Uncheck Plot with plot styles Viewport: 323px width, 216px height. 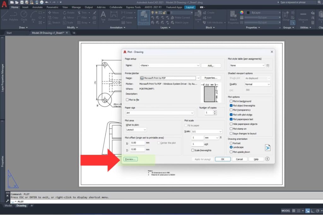point(231,114)
